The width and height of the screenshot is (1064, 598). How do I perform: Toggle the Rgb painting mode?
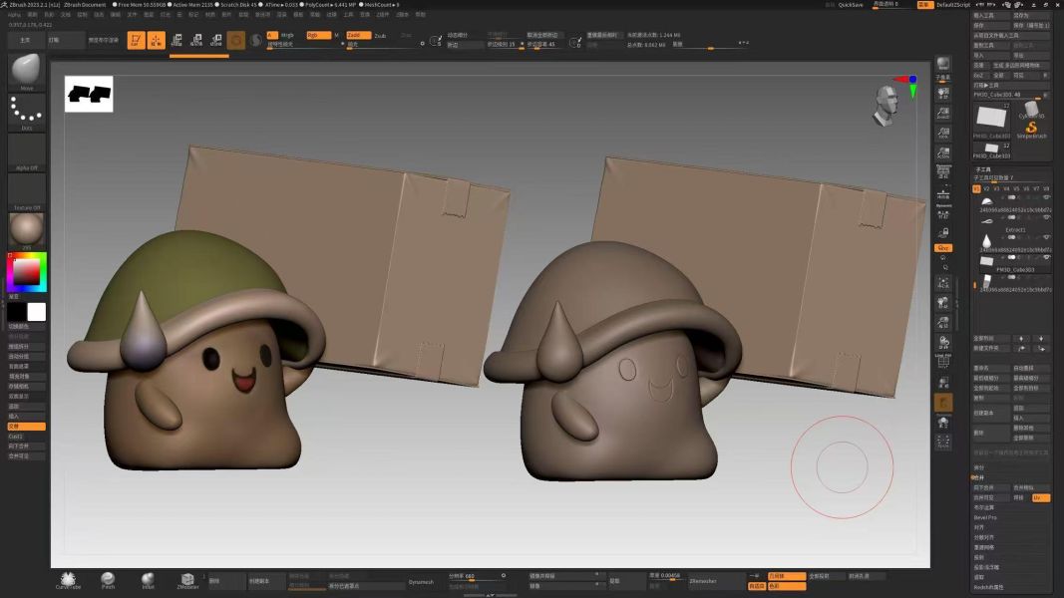[317, 35]
